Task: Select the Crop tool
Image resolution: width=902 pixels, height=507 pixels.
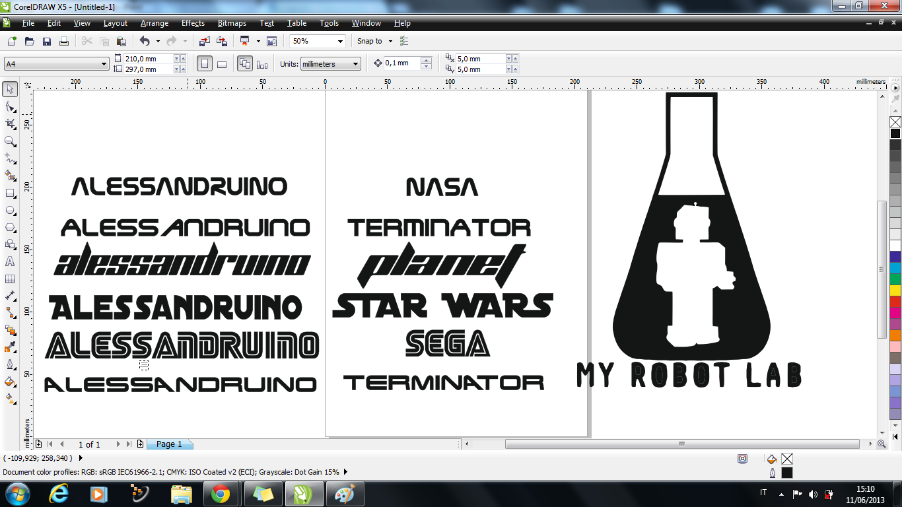Action: [10, 123]
